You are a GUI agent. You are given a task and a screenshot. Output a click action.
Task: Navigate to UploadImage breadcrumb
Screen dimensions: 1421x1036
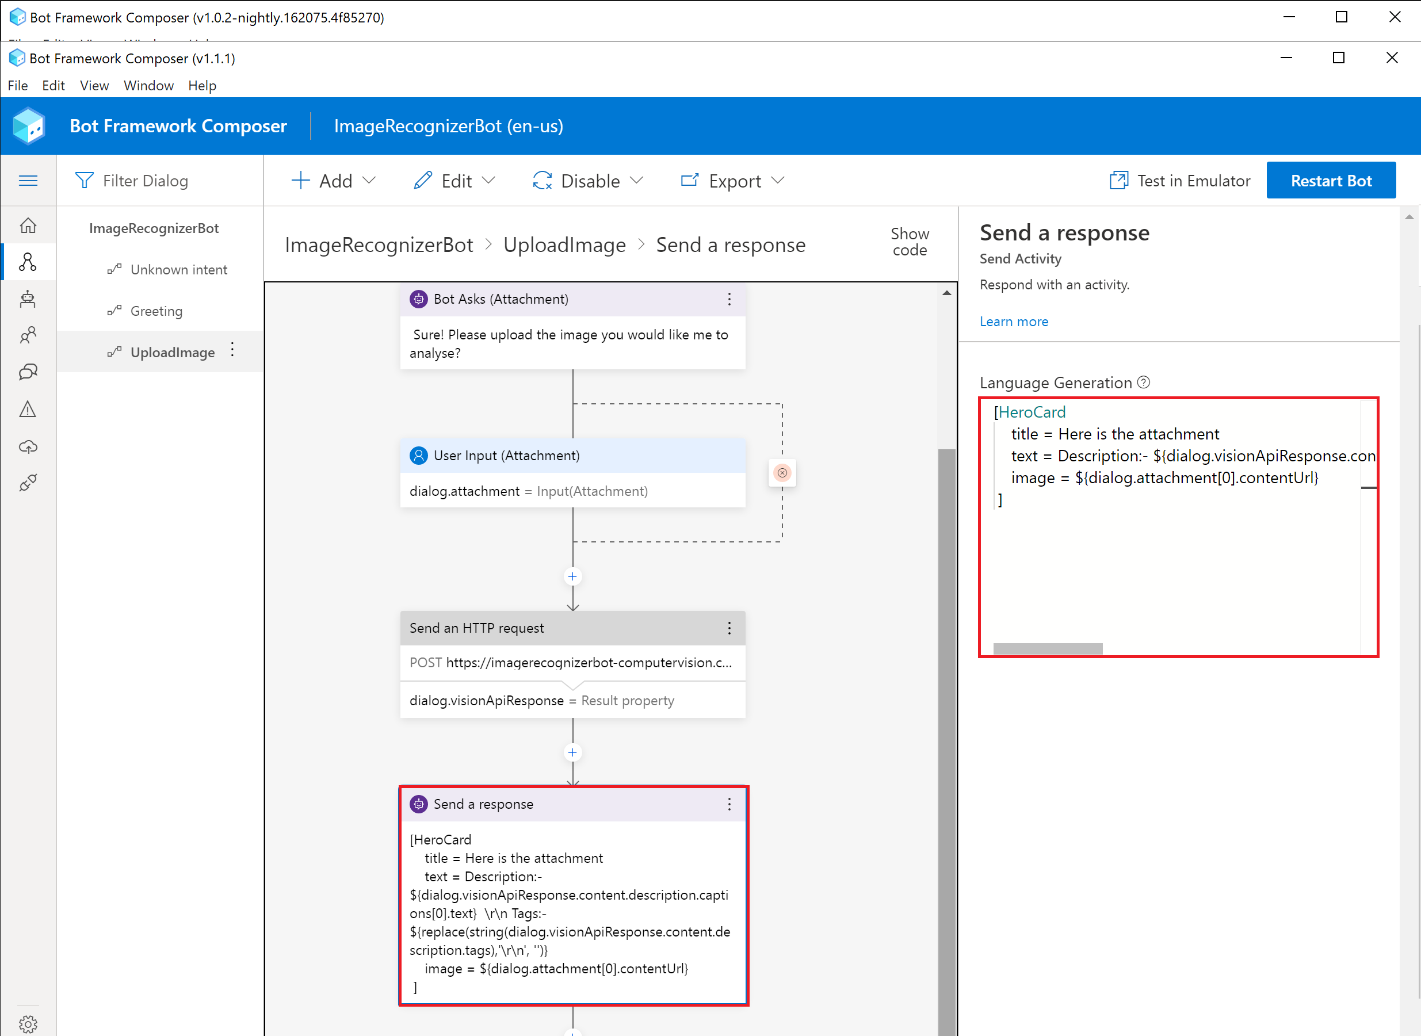click(564, 244)
